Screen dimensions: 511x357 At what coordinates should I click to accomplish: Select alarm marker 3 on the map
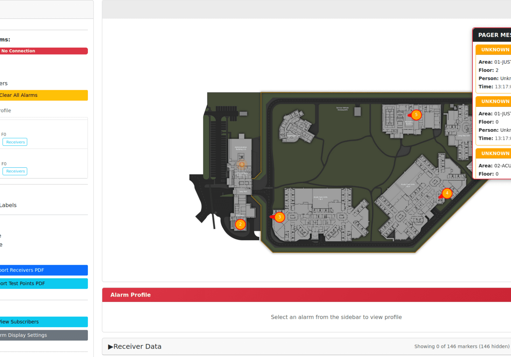tap(279, 217)
